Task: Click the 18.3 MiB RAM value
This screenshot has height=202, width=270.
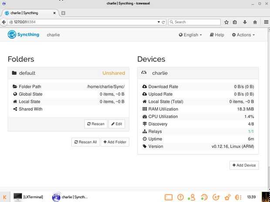Action: coord(246,109)
